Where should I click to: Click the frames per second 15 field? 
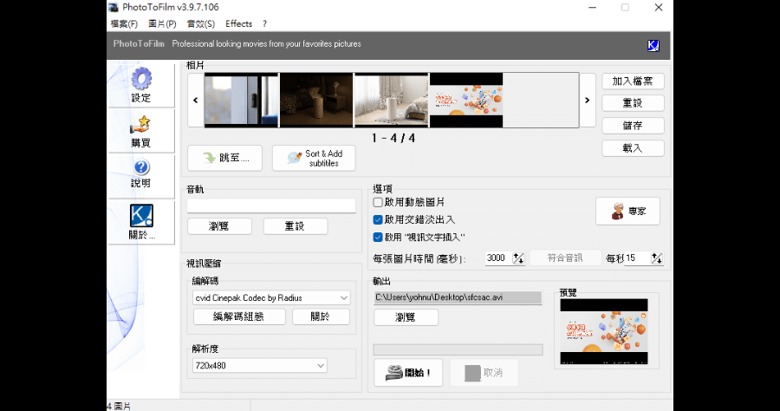coord(637,258)
